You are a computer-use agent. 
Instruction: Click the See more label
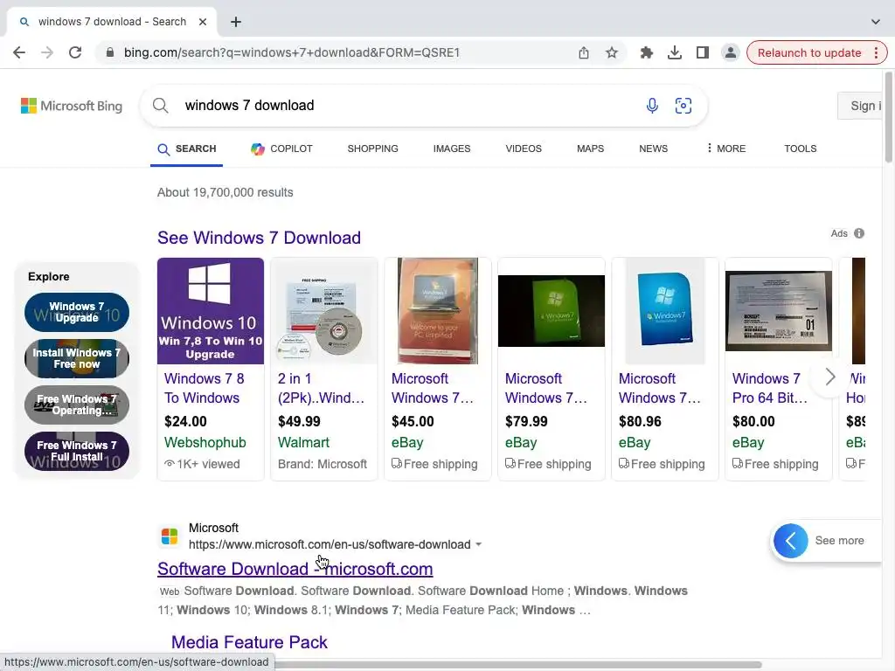[x=839, y=540]
